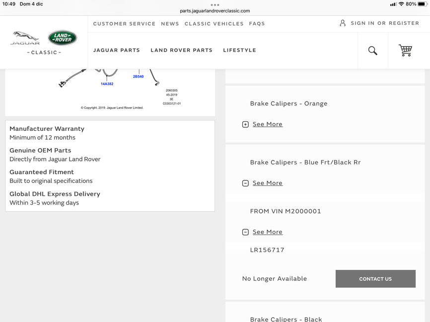Click the Jaguar logo
This screenshot has height=322, width=430.
click(25, 38)
